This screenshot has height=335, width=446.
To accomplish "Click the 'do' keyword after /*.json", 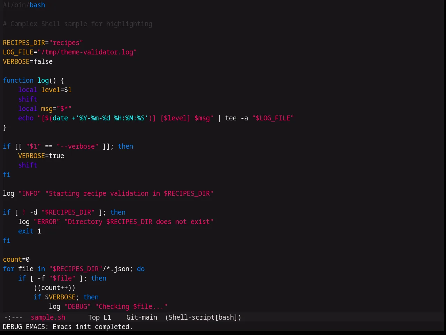I will [141, 269].
